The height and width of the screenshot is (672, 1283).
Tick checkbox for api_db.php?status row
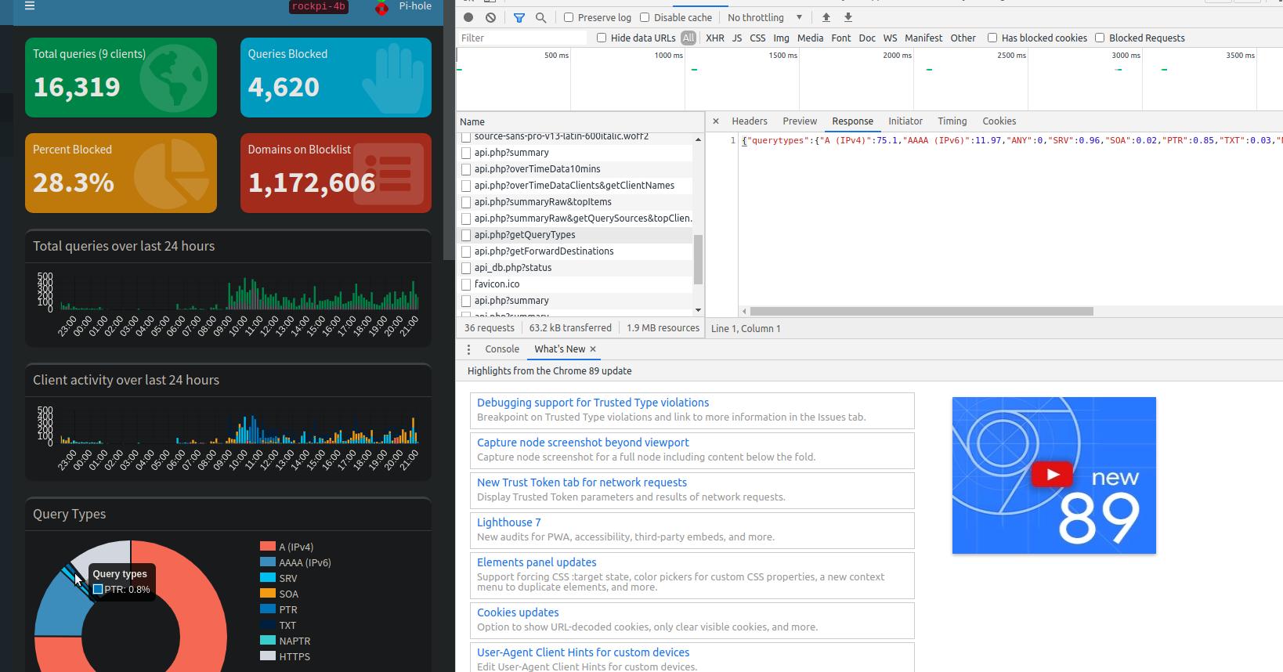466,268
